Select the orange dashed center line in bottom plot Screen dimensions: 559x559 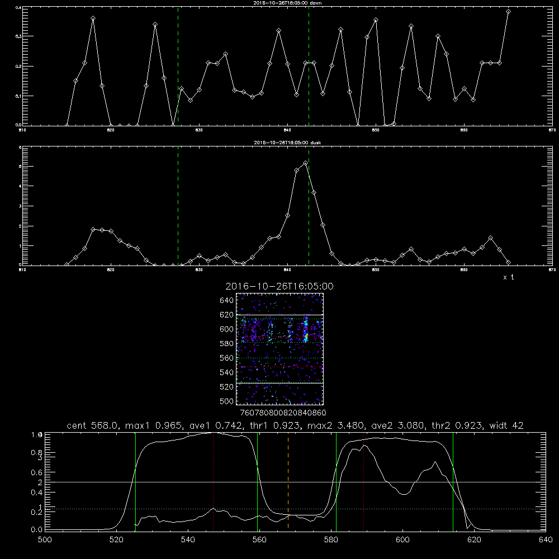pyautogui.click(x=288, y=482)
